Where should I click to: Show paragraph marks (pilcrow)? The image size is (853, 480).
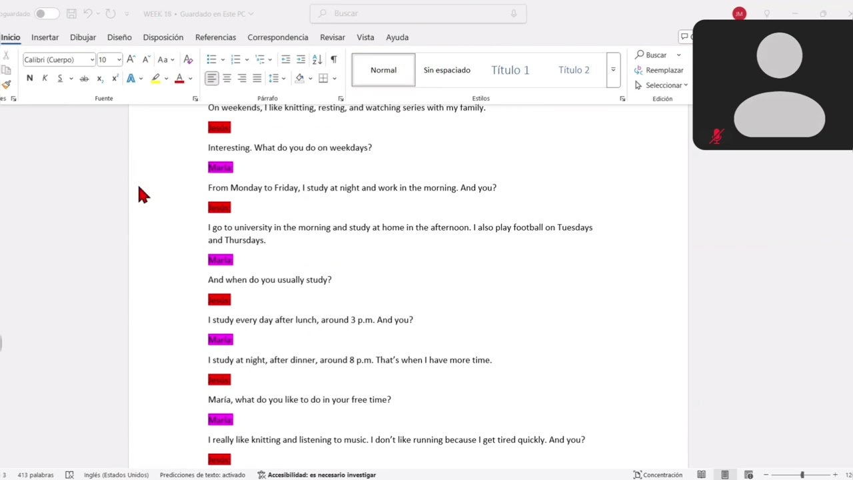(333, 59)
